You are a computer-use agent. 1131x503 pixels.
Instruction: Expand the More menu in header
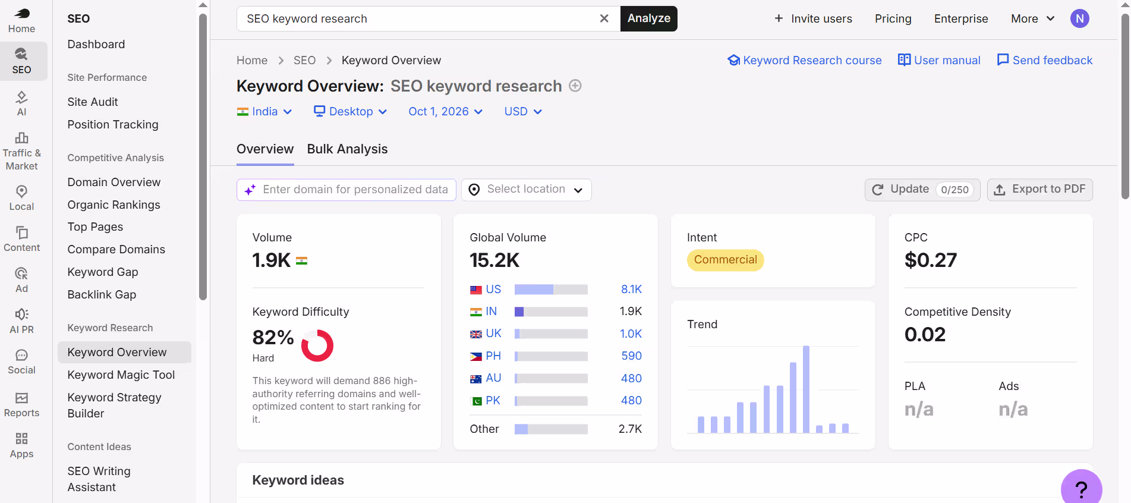point(1032,18)
